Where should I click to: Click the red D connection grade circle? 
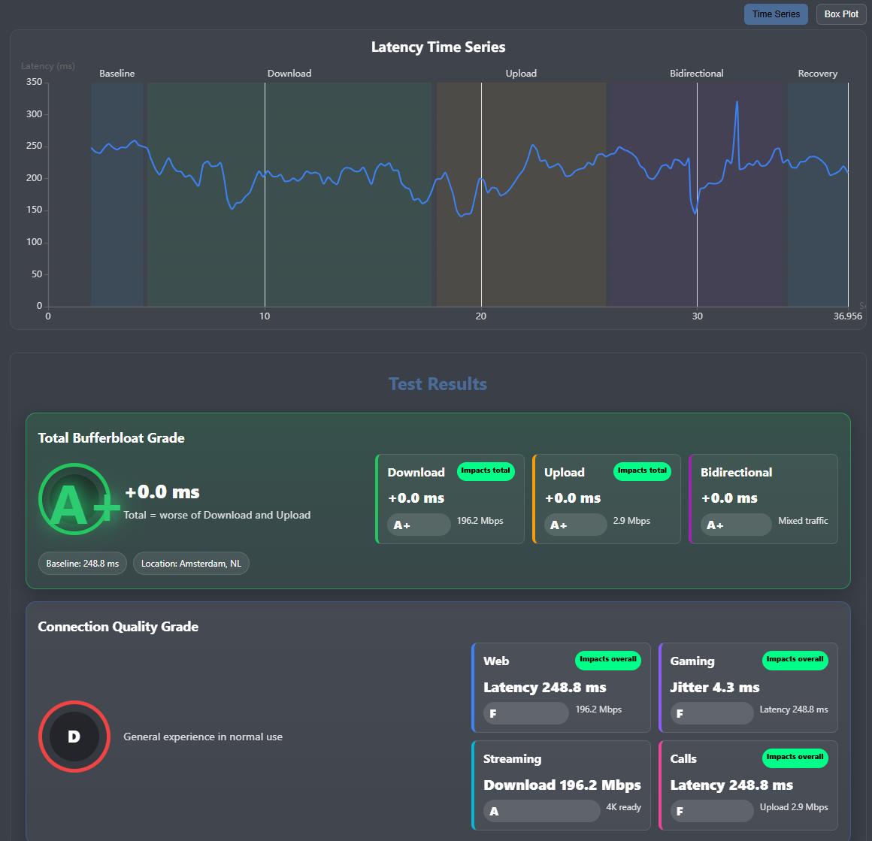click(x=74, y=737)
